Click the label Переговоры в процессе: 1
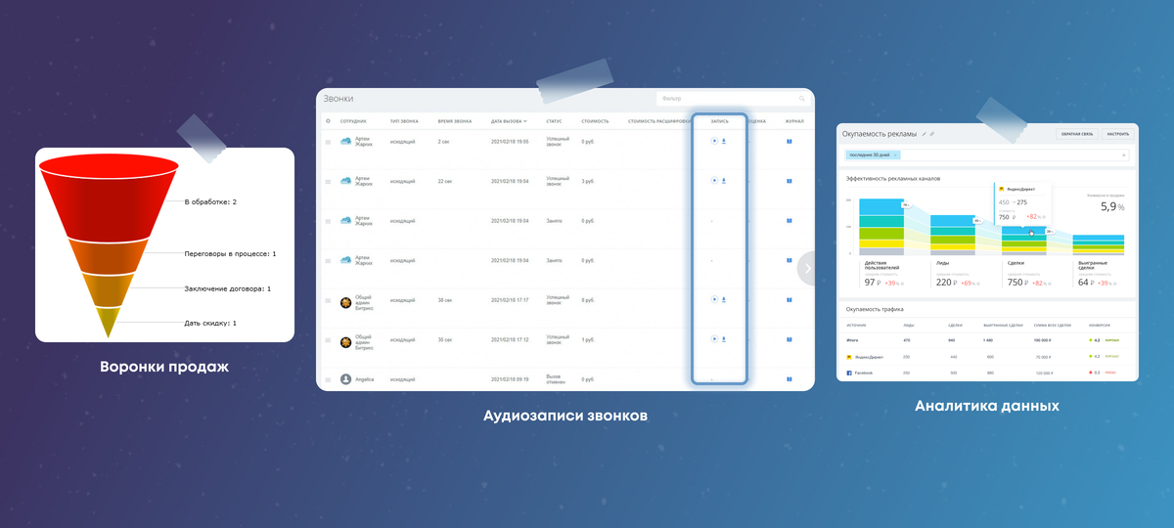This screenshot has height=528, width=1174. (x=230, y=253)
